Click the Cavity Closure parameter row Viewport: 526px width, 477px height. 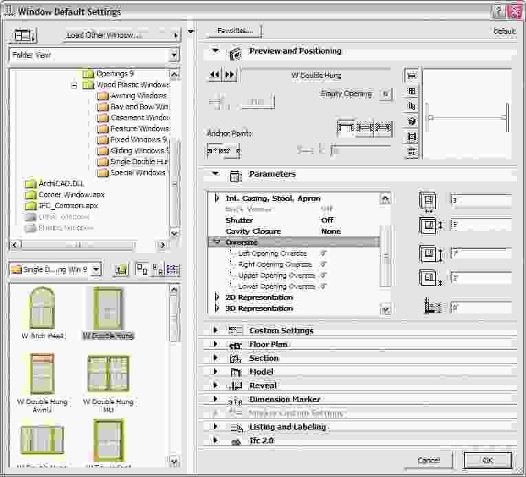tap(294, 232)
